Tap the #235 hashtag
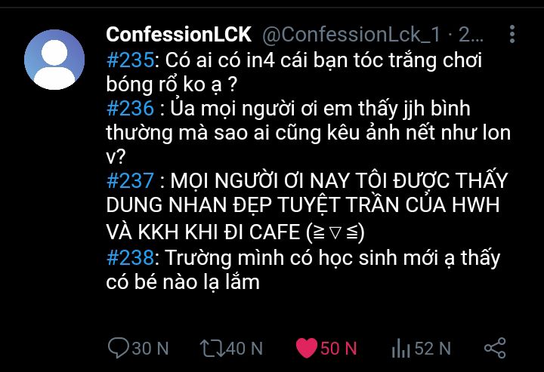The image size is (544, 372). pos(130,60)
